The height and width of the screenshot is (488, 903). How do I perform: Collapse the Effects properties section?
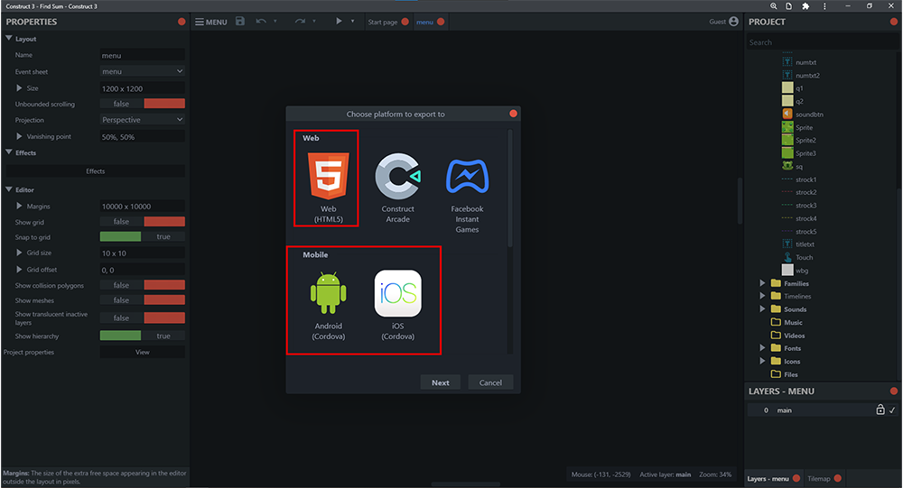[x=9, y=152]
